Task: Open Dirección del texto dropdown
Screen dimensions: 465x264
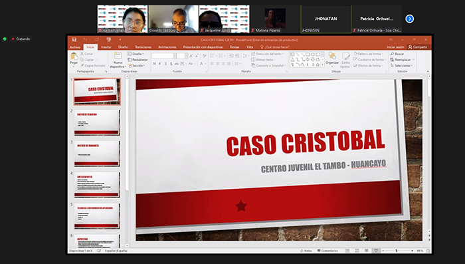Action: (x=267, y=54)
